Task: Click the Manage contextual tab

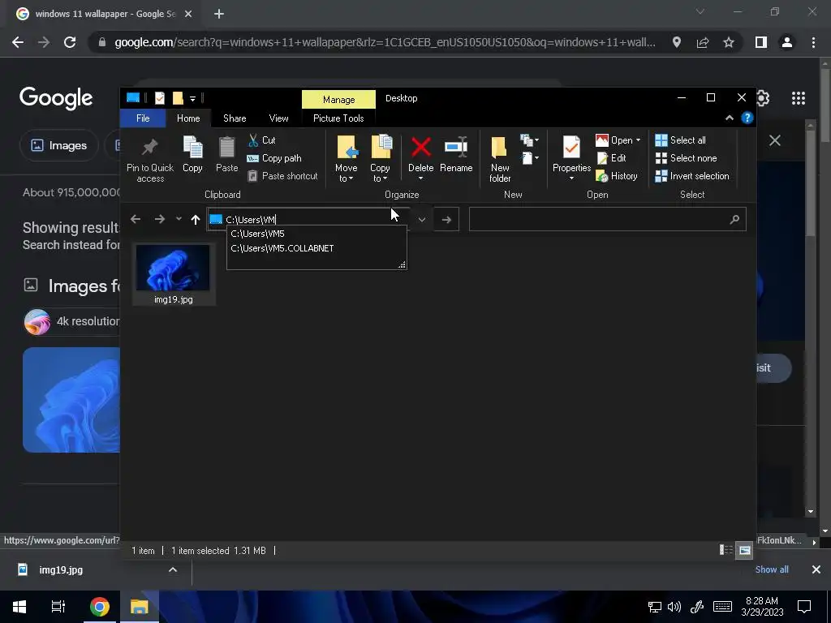Action: click(x=338, y=100)
